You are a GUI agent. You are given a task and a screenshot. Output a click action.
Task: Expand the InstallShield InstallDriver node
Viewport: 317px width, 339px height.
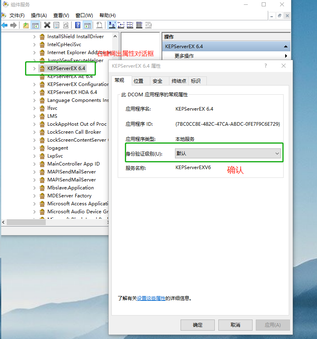[x=34, y=37]
